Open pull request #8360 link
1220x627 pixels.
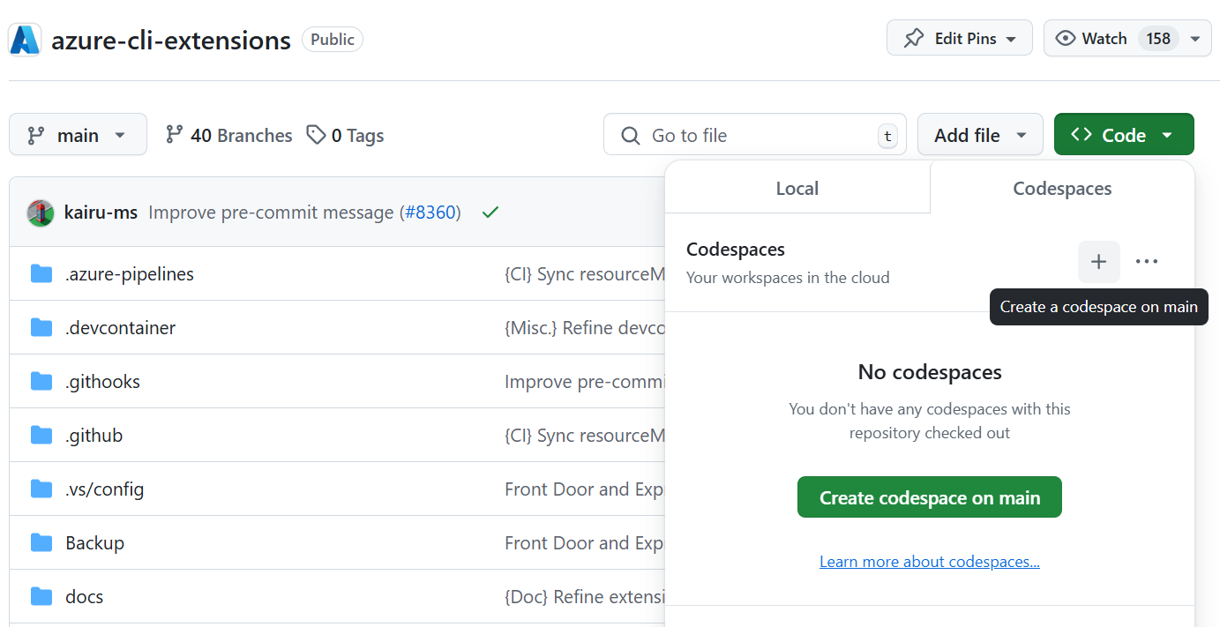[x=430, y=213]
